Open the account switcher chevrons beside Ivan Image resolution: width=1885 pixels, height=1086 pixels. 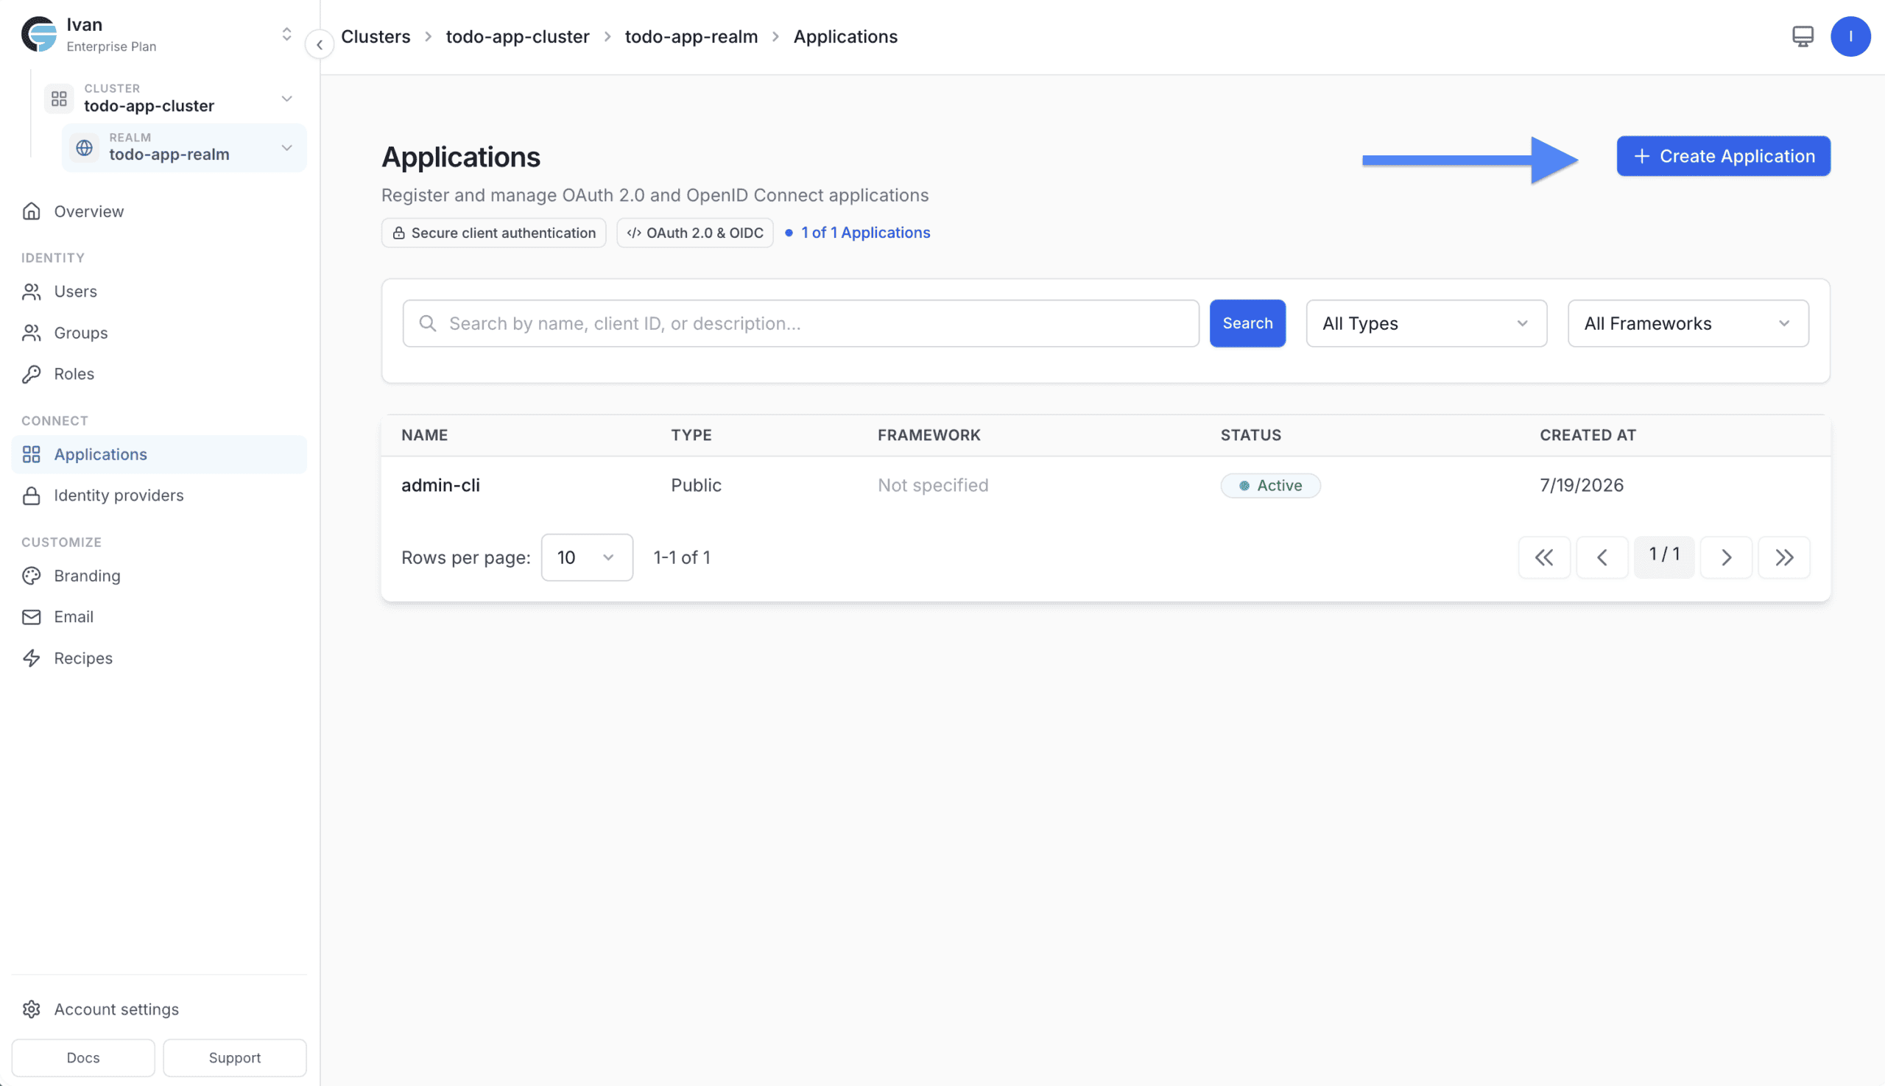click(x=286, y=35)
